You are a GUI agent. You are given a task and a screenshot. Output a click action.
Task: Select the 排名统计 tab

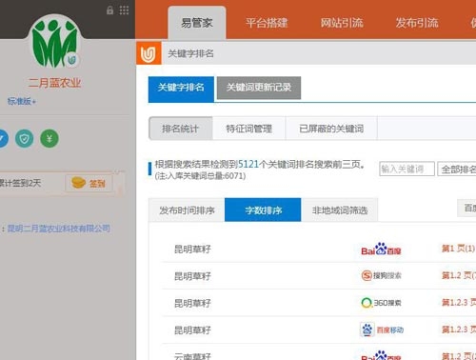pyautogui.click(x=181, y=129)
